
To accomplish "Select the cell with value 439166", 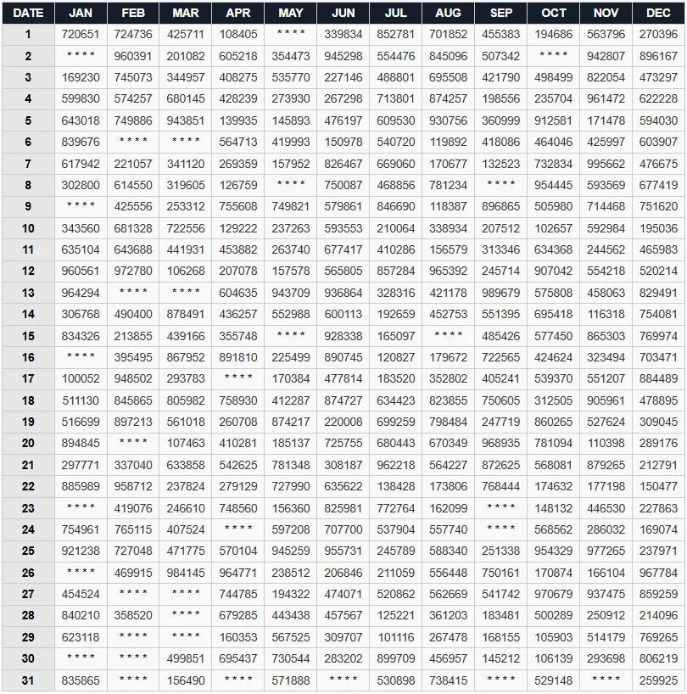I will click(x=186, y=336).
